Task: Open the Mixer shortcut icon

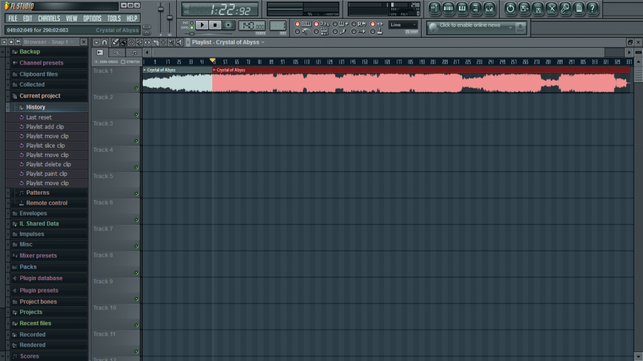Action: 489,8
